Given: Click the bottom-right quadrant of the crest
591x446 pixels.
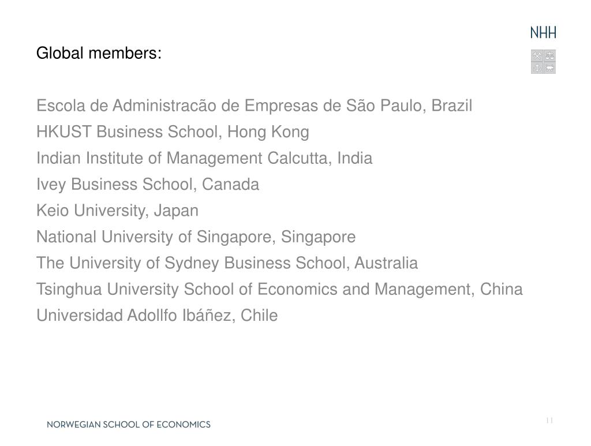Looking at the screenshot, I should click(549, 68).
